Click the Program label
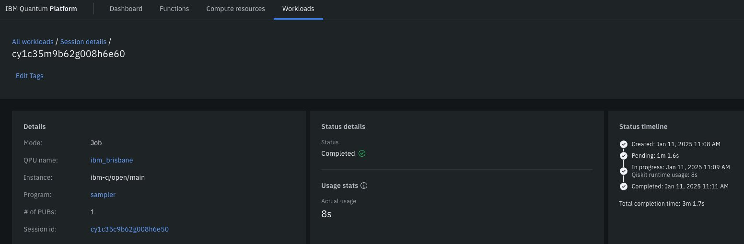The width and height of the screenshot is (744, 244). point(37,195)
